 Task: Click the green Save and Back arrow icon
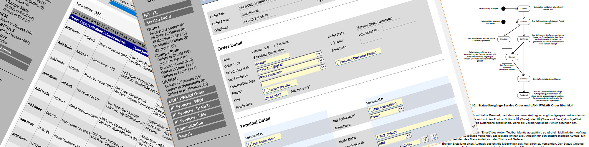[x=538, y=119]
